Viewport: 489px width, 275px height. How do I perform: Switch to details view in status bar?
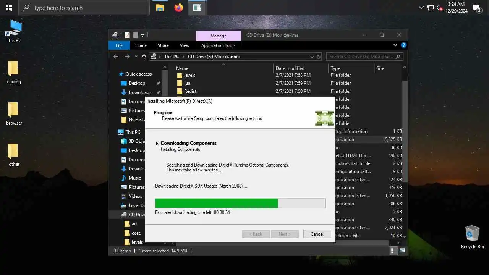(x=394, y=251)
